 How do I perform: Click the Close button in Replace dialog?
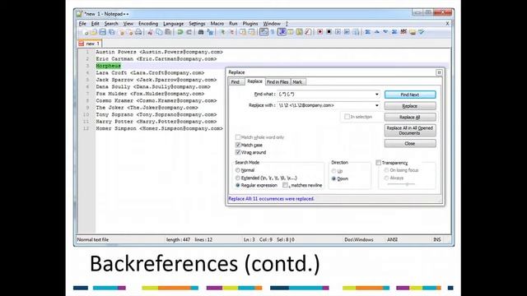(x=410, y=144)
